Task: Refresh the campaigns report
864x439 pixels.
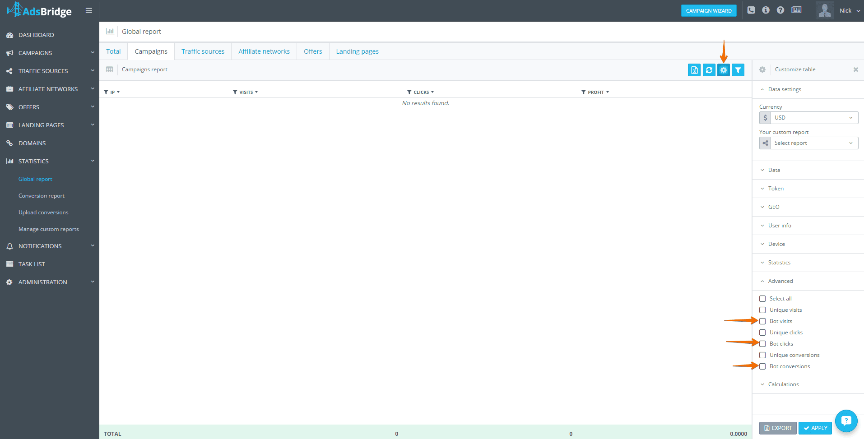Action: (709, 70)
